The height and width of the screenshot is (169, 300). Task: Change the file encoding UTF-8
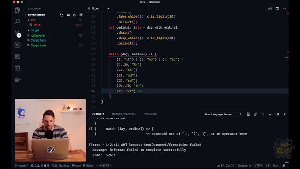258,165
